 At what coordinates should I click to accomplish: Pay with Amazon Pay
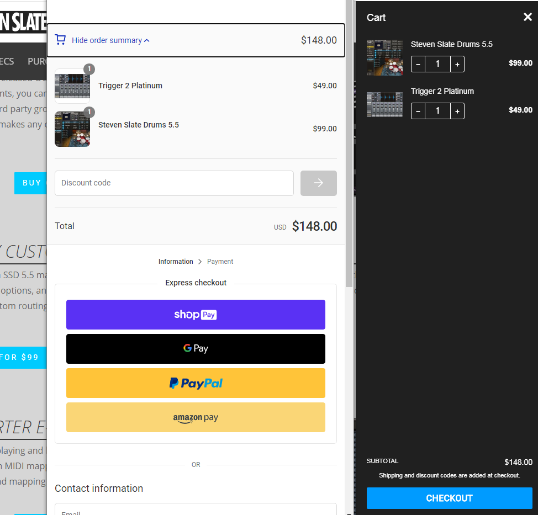click(196, 417)
